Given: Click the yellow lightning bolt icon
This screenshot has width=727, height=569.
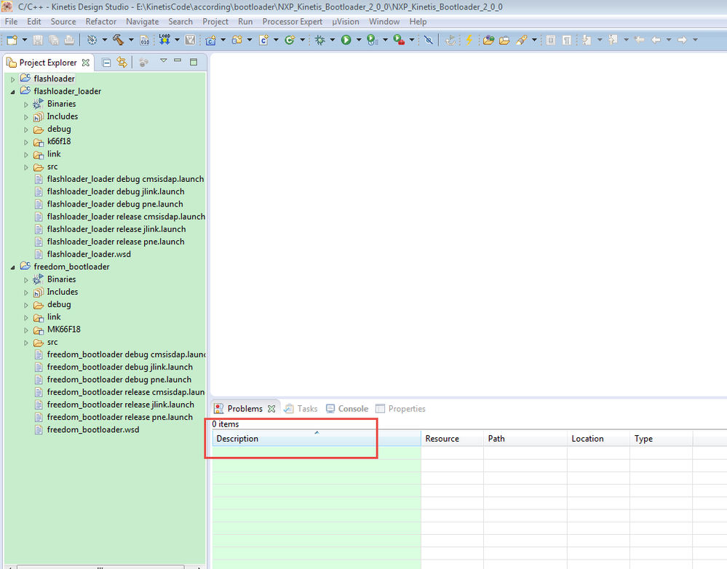Looking at the screenshot, I should pos(469,40).
